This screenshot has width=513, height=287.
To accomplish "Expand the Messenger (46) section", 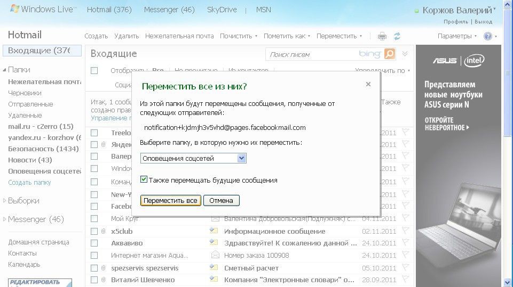I will click(4, 219).
